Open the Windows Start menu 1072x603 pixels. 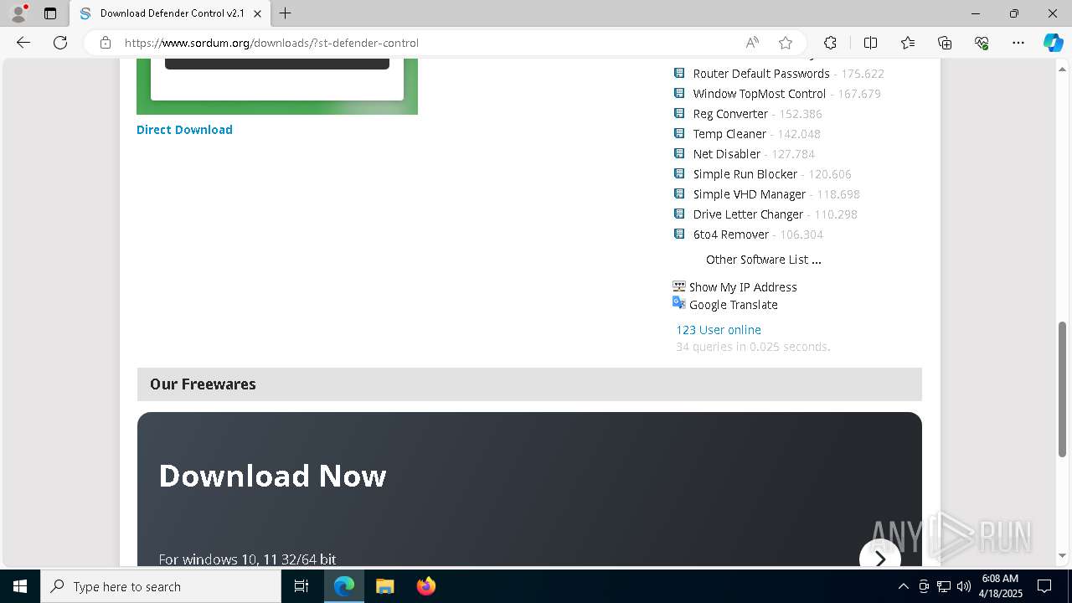20,586
